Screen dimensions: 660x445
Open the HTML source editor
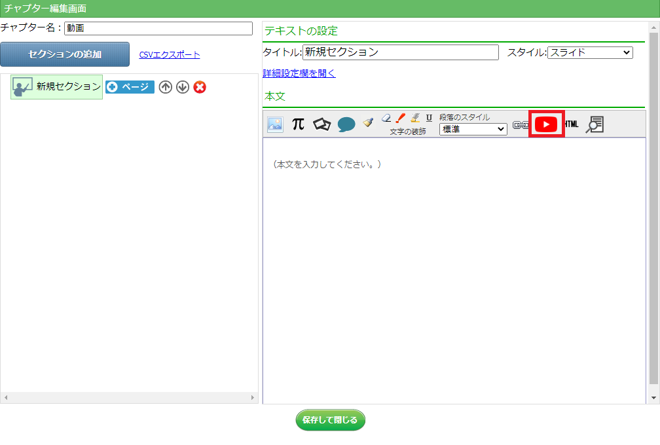pyautogui.click(x=572, y=124)
